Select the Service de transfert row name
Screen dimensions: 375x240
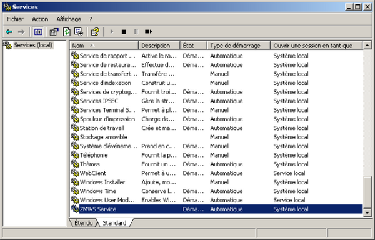click(108, 74)
